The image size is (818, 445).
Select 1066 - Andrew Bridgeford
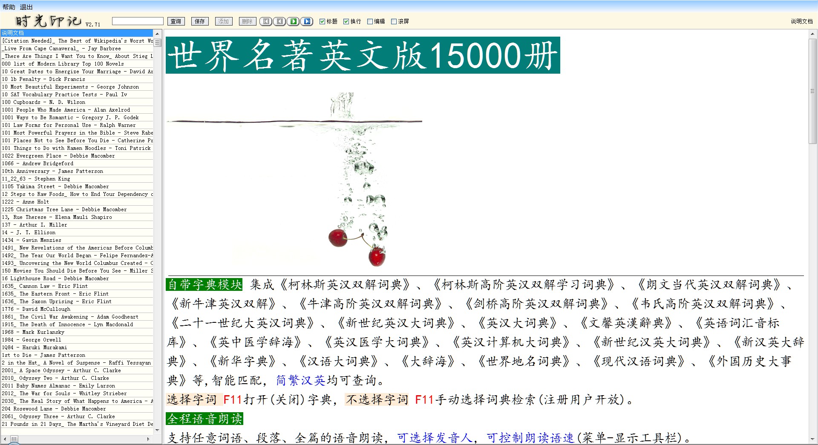coord(77,164)
